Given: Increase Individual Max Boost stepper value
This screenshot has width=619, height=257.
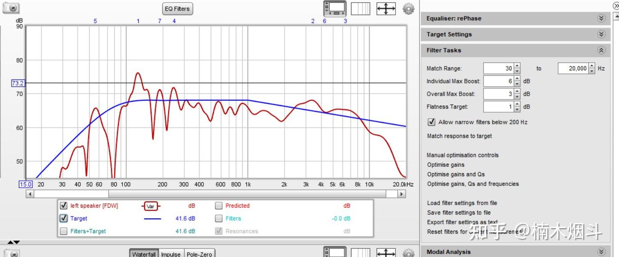Looking at the screenshot, I should click(517, 79).
